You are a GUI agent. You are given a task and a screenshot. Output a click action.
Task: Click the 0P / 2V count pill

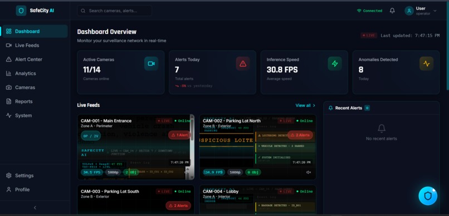tap(91, 136)
